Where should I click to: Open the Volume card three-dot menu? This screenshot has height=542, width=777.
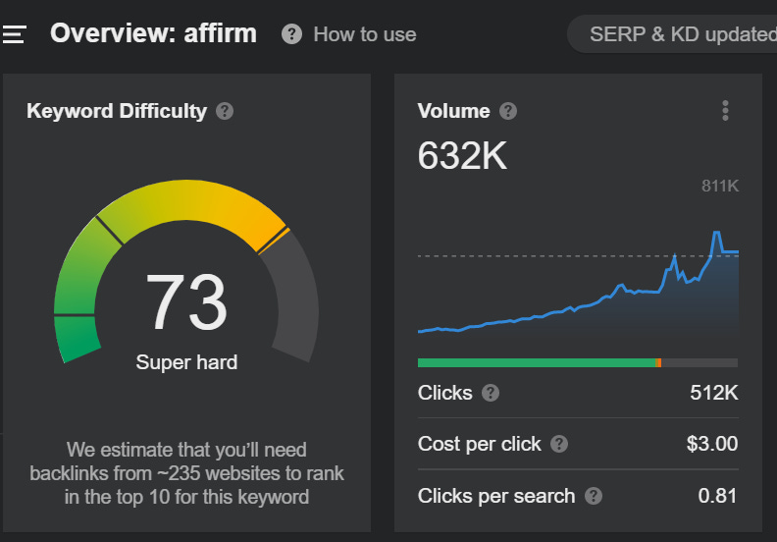(725, 111)
